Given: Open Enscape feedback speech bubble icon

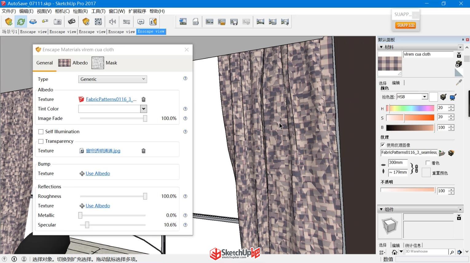Looking at the screenshot, I should [141, 22].
